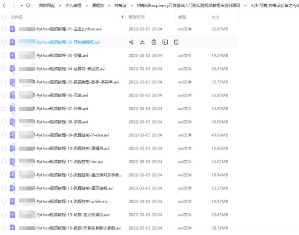The image size is (299, 235).
Task: Open 树莓派 breadcrumb folder
Action: [120, 5]
